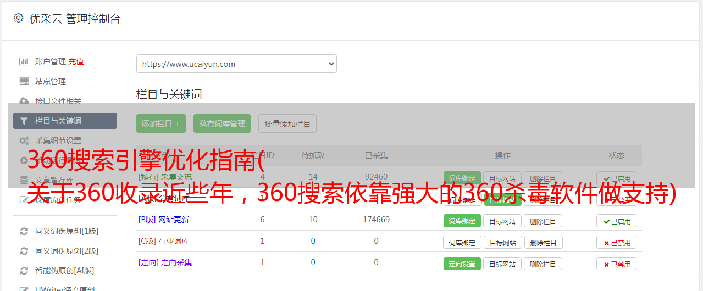This screenshot has width=703, height=291.
Task: Click the 添加栏目 + button
Action: click(161, 124)
